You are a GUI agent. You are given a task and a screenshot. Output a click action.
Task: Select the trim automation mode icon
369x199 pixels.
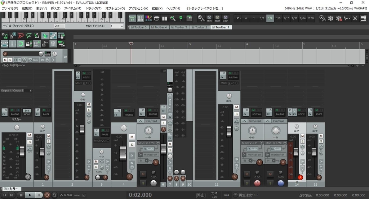pyautogui.click(x=209, y=18)
